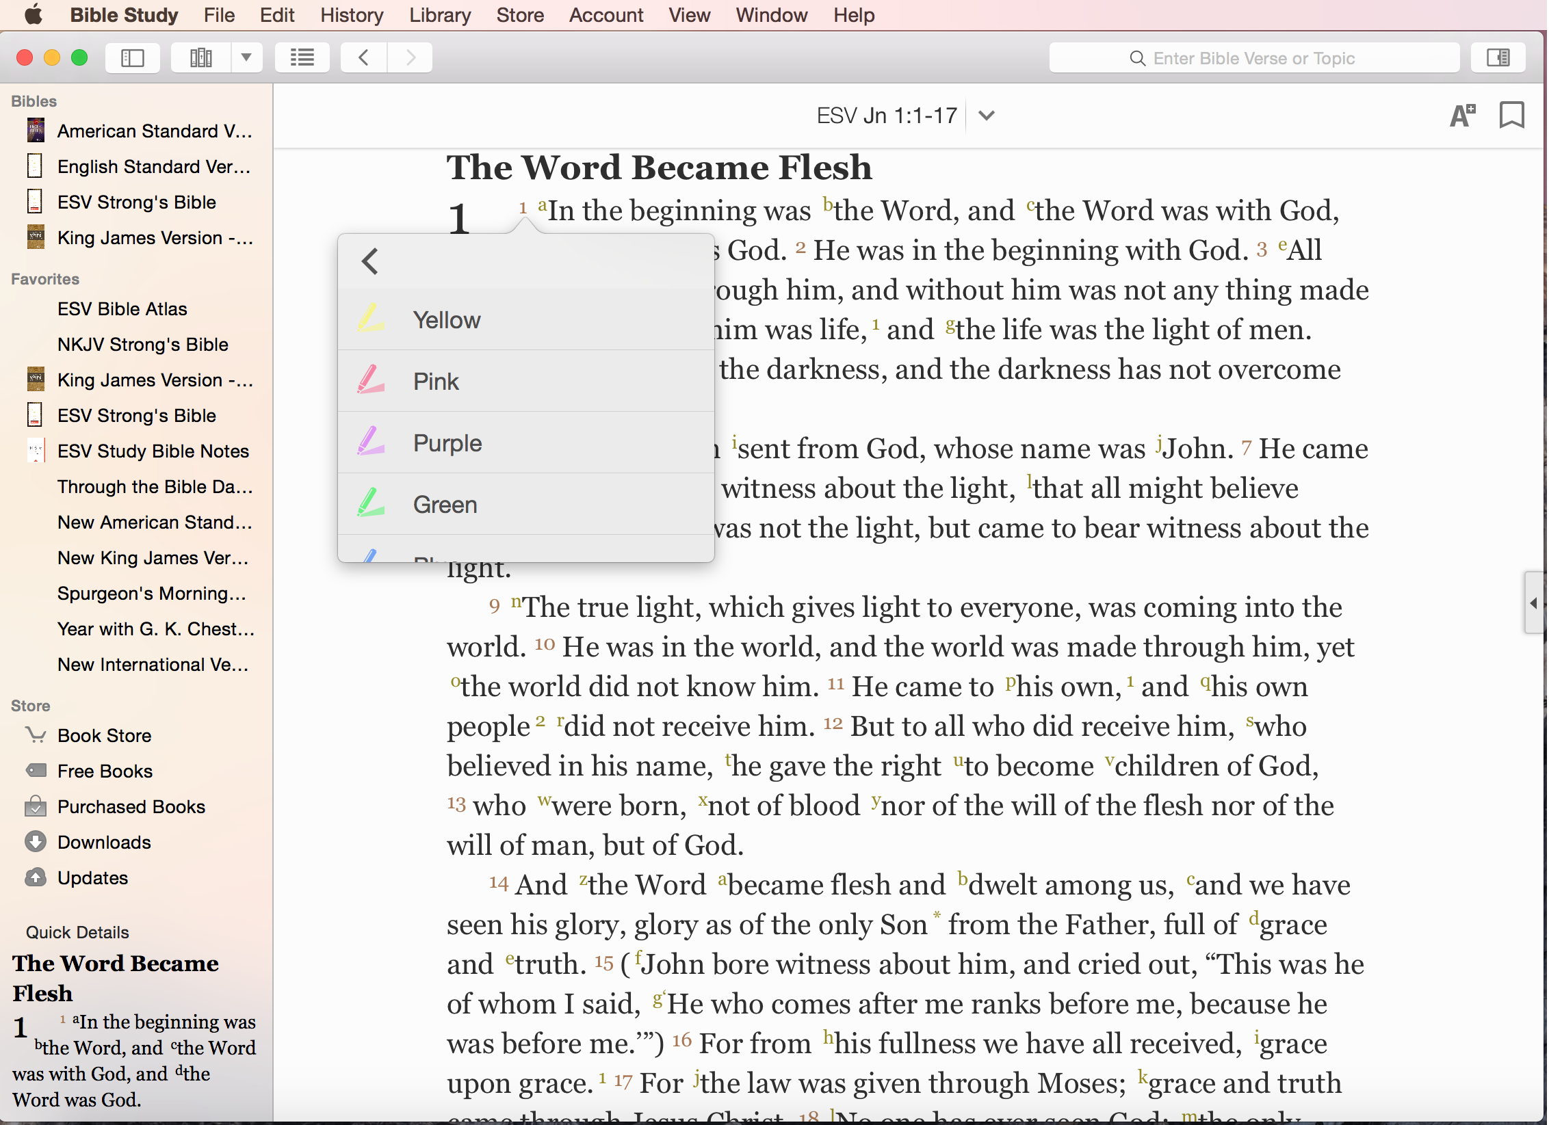Viewport: 1549px width, 1125px height.
Task: Go back in the highlight popover
Action: pyautogui.click(x=370, y=261)
